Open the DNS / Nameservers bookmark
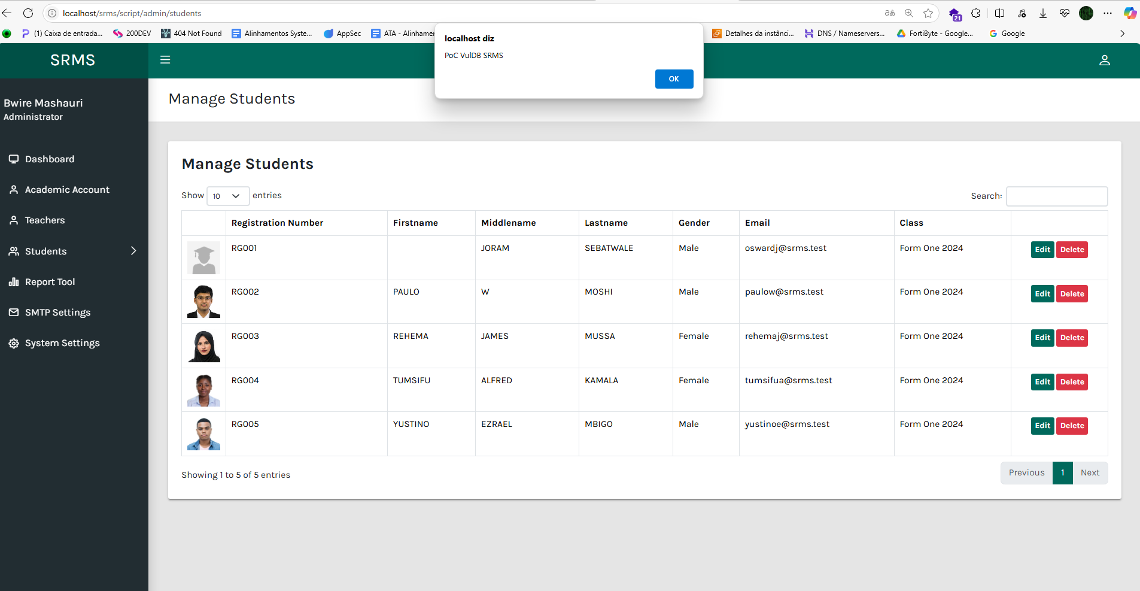This screenshot has height=591, width=1140. [x=844, y=34]
